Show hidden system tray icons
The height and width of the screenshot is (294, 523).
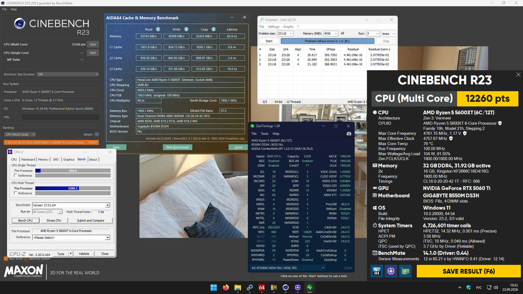pos(460,287)
